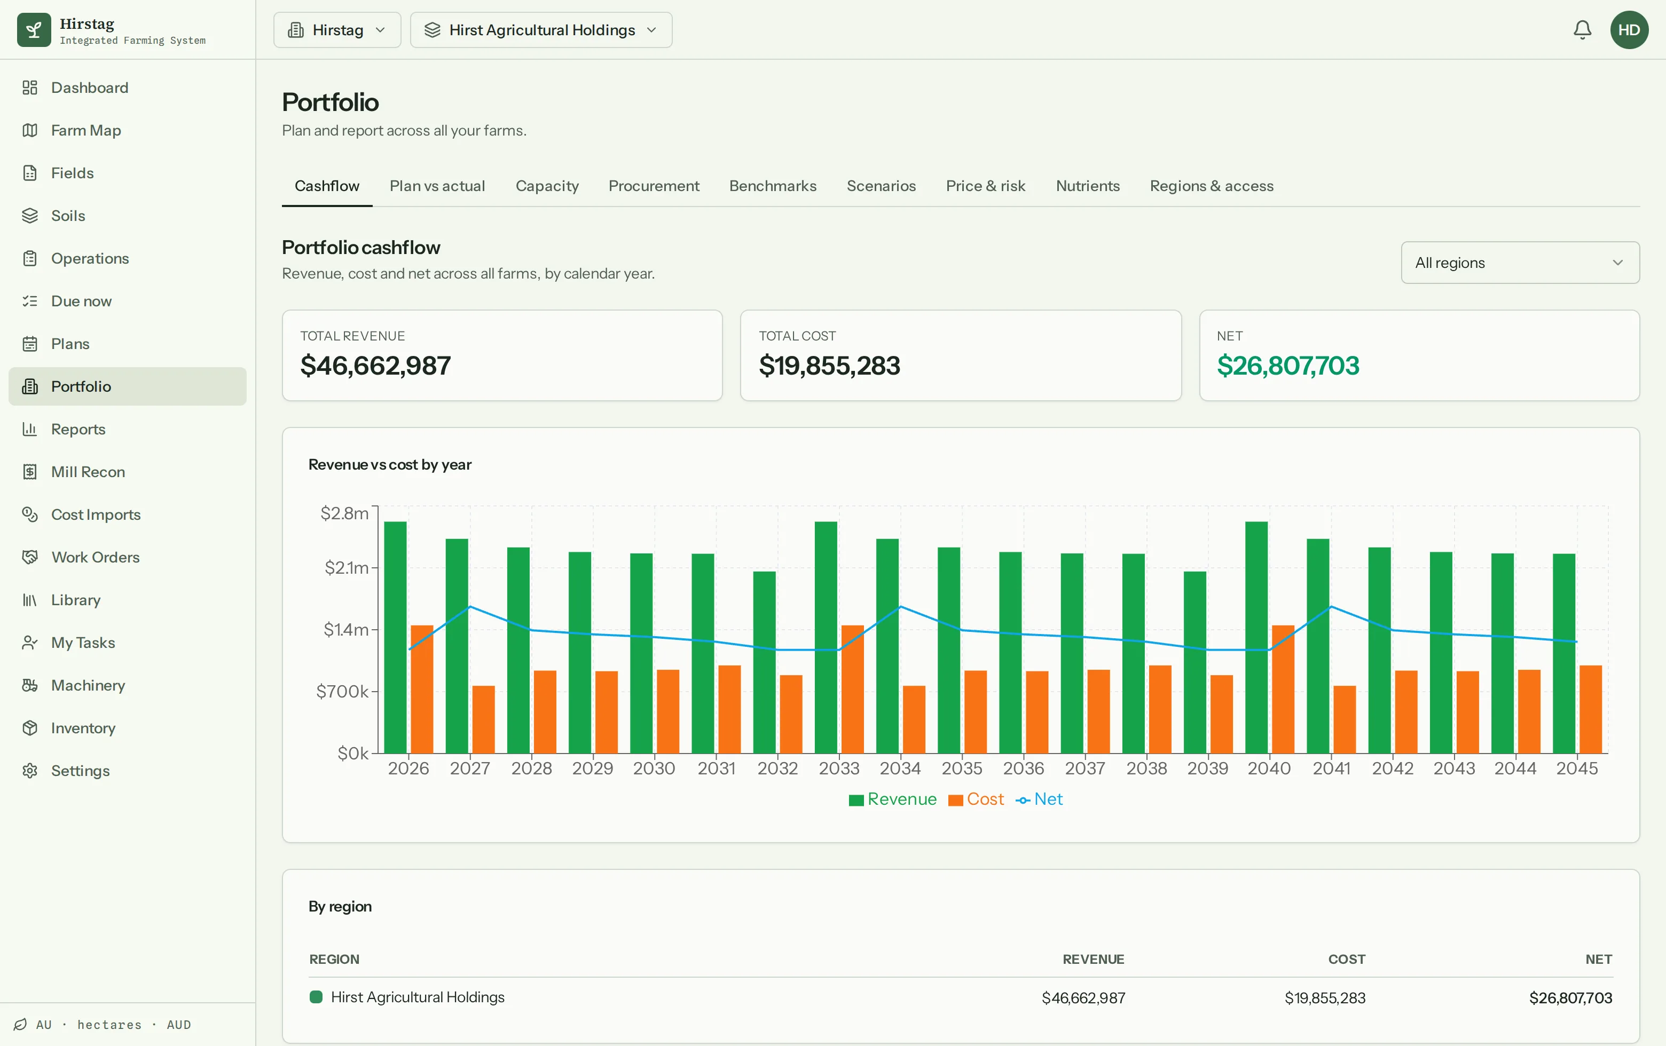Click the leaf icon in footer locale bar
The width and height of the screenshot is (1666, 1046).
[x=20, y=1025]
